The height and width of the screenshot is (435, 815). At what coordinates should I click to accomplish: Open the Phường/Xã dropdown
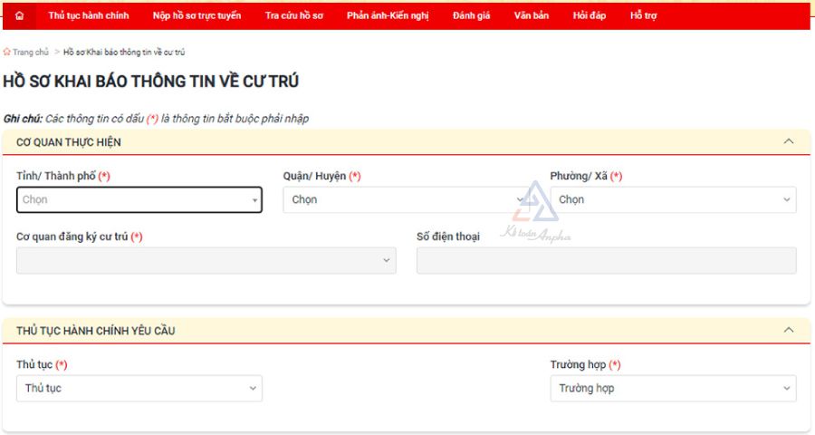[673, 200]
